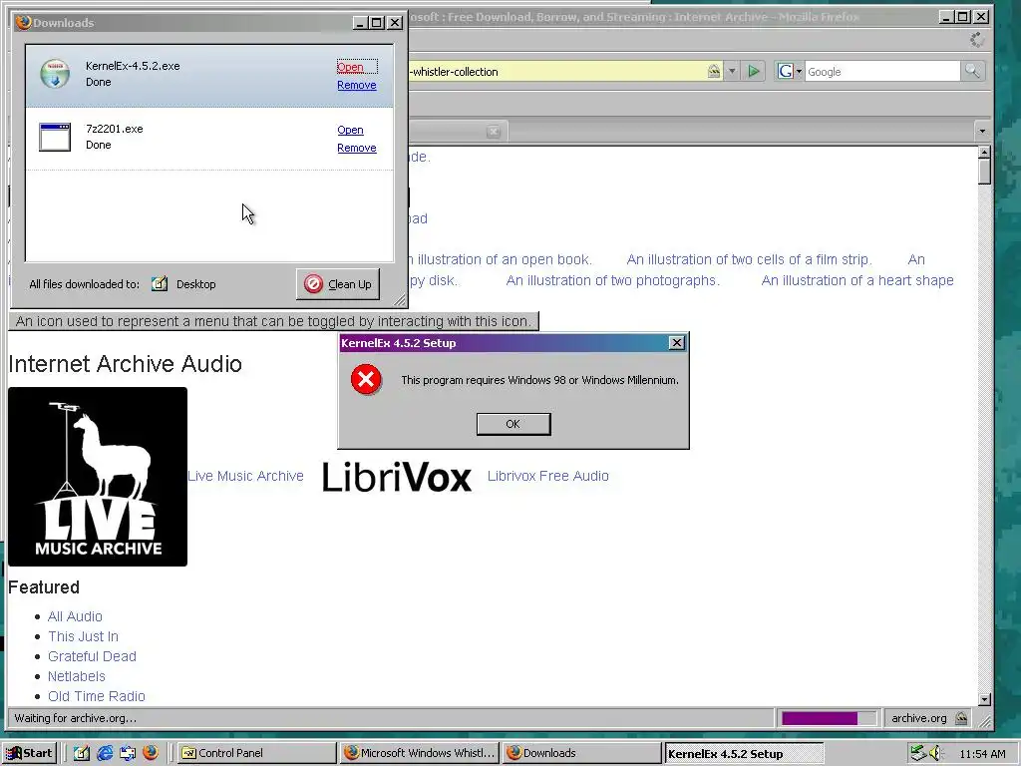
Task: Click the network tray icon
Action: pyautogui.click(x=917, y=753)
